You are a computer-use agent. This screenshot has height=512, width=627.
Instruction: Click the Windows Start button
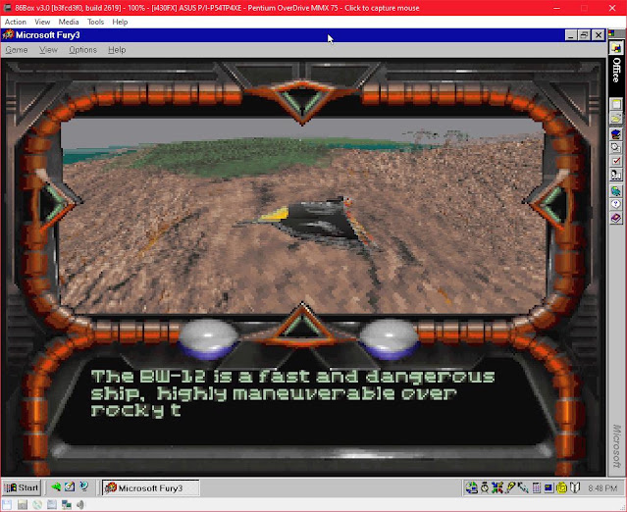pyautogui.click(x=22, y=488)
